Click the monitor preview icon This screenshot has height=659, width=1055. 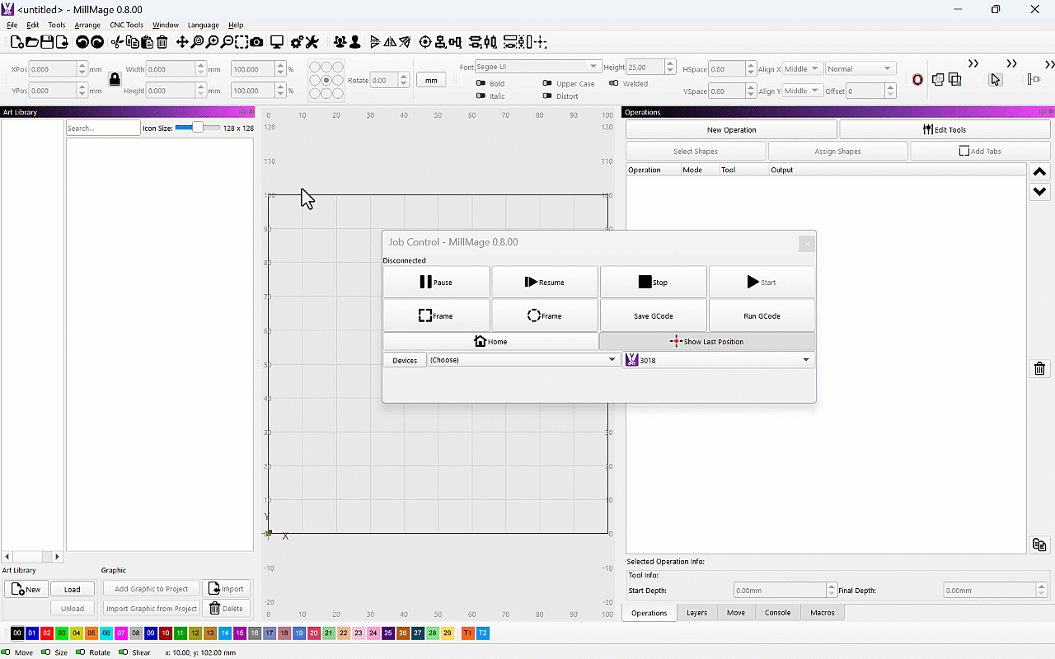click(x=277, y=42)
